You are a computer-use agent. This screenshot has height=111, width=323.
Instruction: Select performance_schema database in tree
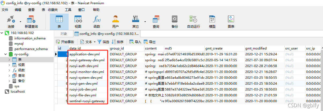pyautogui.click(x=31, y=49)
